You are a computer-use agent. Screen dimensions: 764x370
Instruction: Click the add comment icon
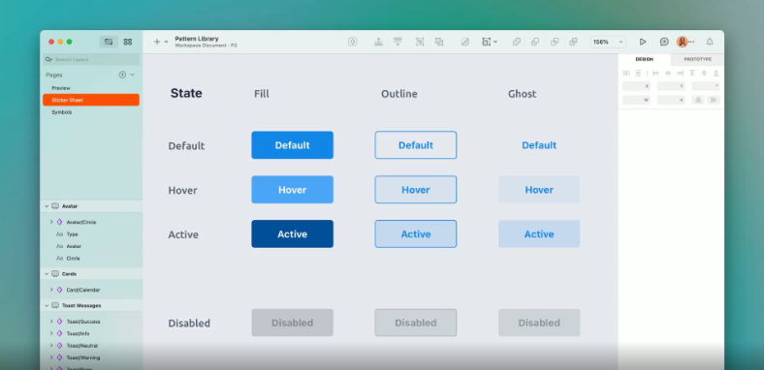tap(664, 42)
